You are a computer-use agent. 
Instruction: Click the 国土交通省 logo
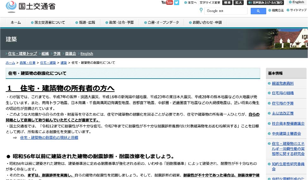tap(31, 6)
